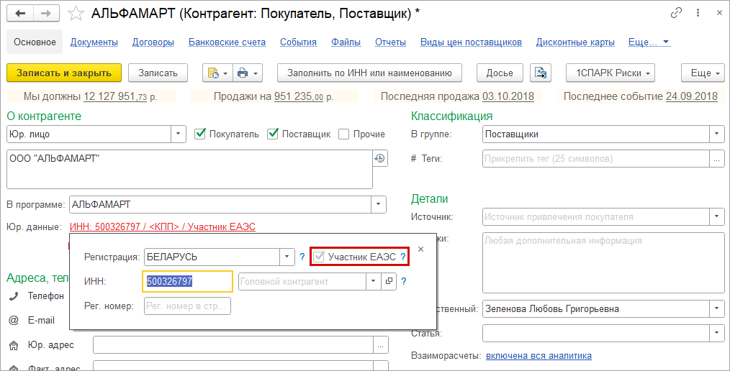
Task: Expand the Юр. лицо type dropdown
Action: pyautogui.click(x=179, y=134)
